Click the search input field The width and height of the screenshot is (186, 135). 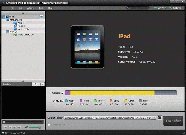(141, 8)
